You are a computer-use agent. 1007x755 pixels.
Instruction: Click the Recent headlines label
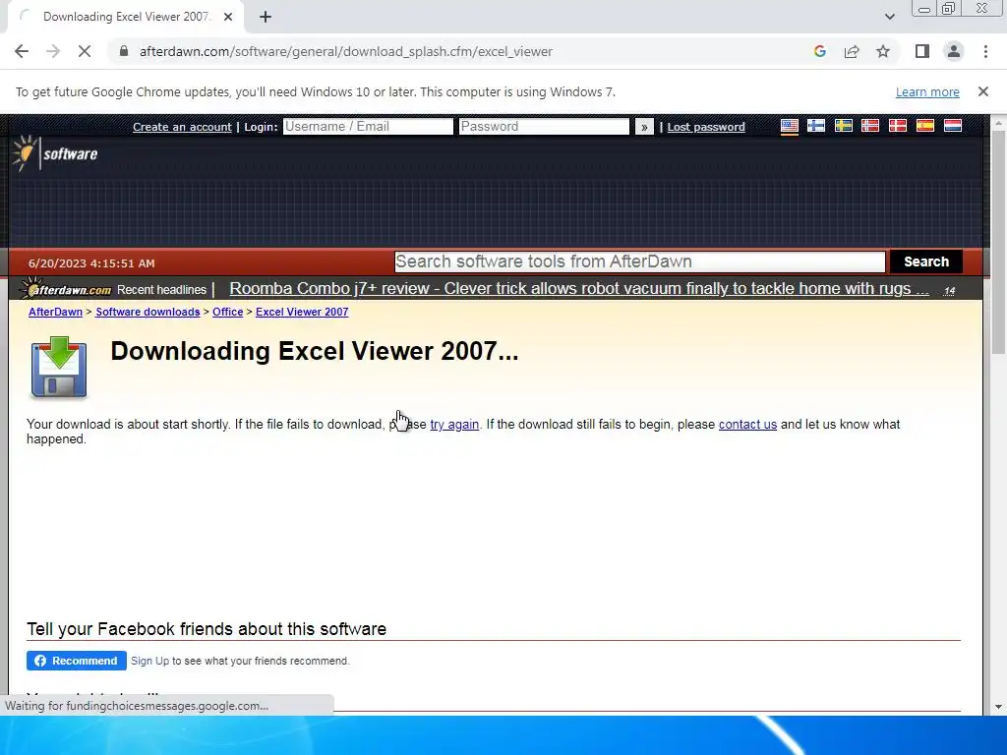click(x=161, y=290)
